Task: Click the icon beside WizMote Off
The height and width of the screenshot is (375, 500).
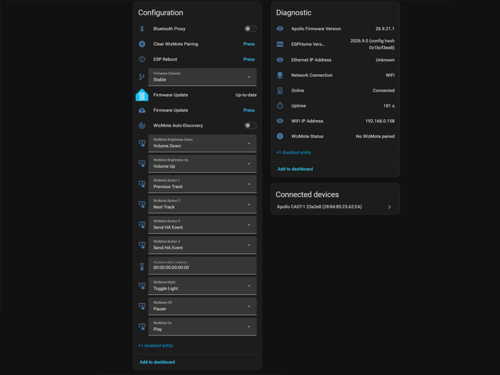Action: point(142,307)
